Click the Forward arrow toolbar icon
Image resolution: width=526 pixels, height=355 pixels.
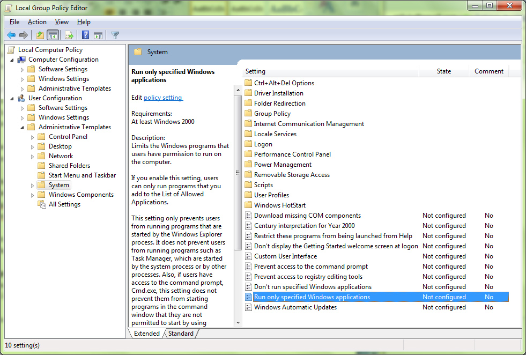click(x=24, y=35)
